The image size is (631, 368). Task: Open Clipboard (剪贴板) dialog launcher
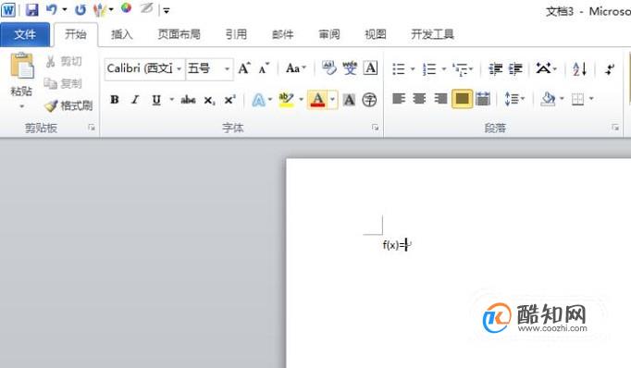pos(92,128)
